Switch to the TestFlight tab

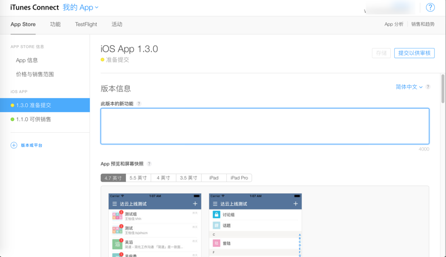(86, 25)
